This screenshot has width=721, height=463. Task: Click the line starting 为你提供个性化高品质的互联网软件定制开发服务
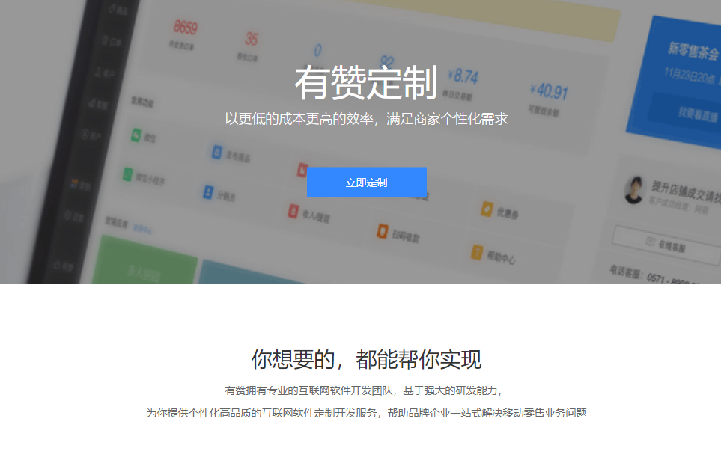point(366,413)
